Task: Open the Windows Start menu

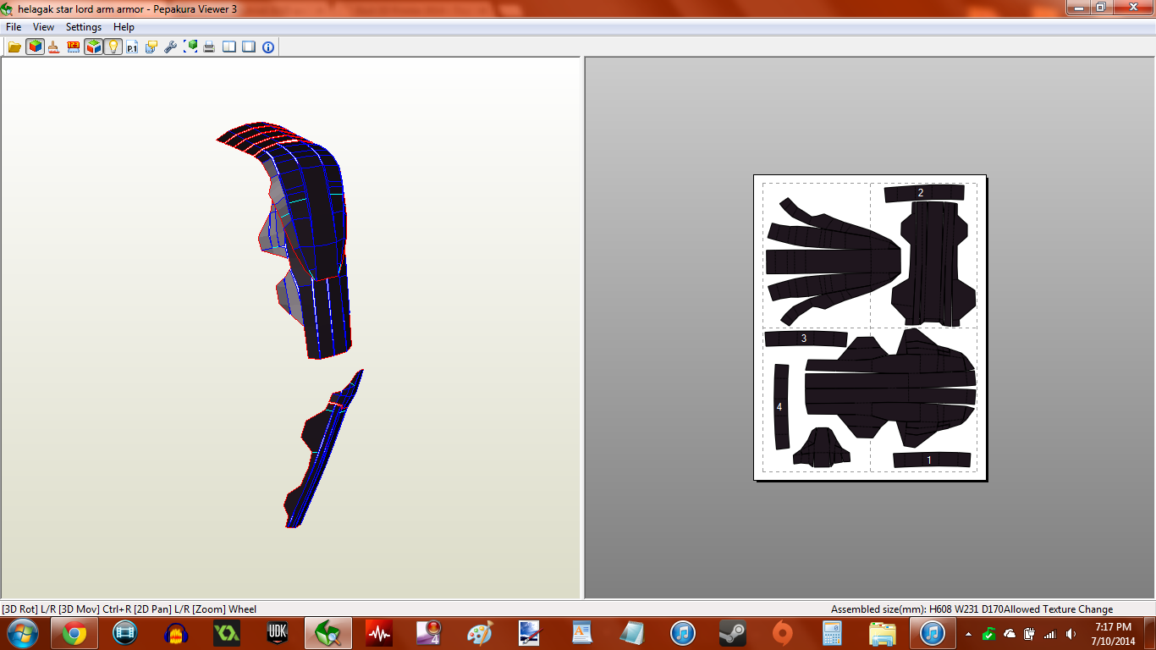Action: coord(21,632)
